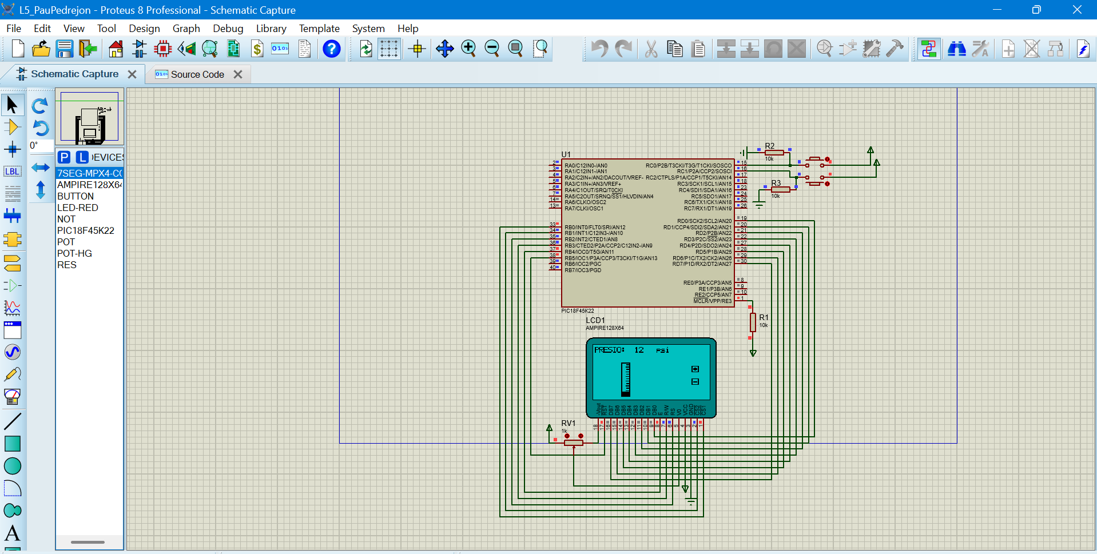This screenshot has width=1097, height=554.
Task: Save the project using the floppy disk icon
Action: pyautogui.click(x=64, y=49)
